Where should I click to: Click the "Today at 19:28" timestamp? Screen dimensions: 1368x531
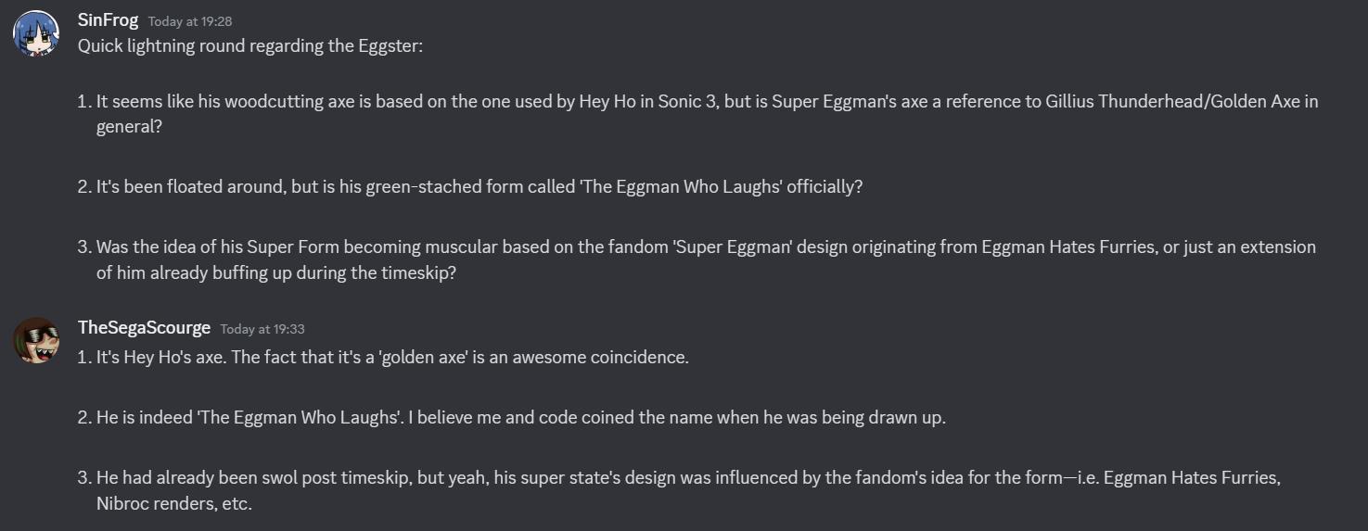(190, 21)
